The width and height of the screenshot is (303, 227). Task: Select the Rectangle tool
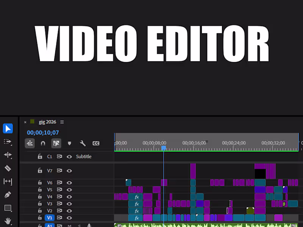click(8, 208)
